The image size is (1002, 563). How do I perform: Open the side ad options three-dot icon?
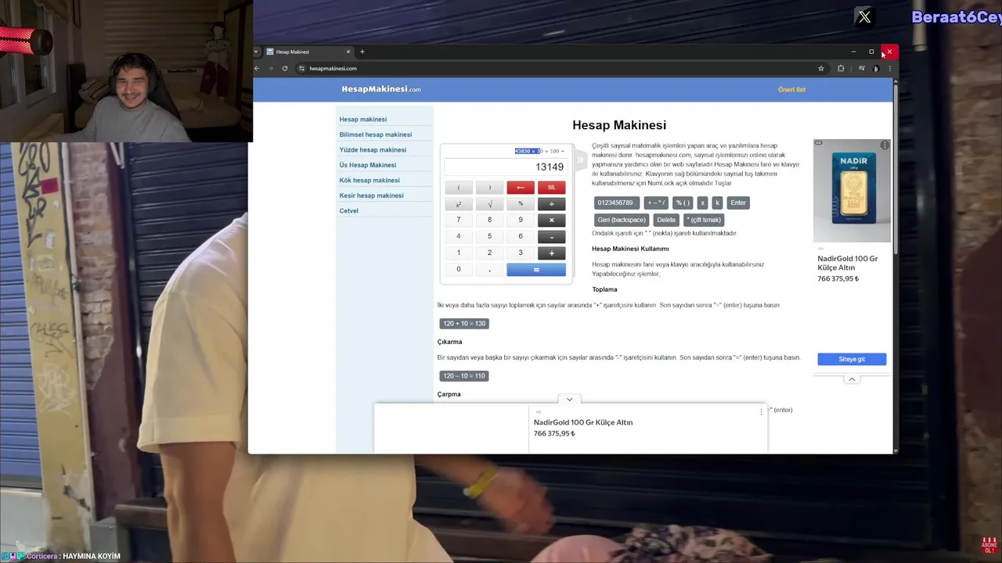click(885, 145)
